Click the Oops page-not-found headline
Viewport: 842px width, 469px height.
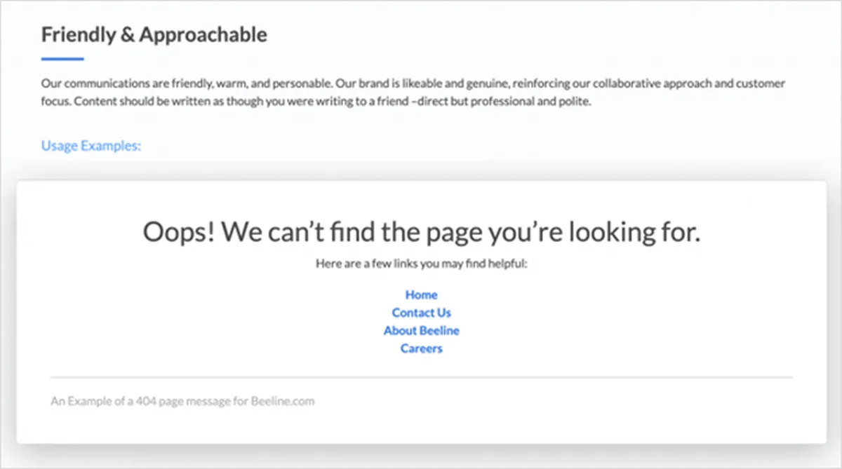click(x=421, y=232)
